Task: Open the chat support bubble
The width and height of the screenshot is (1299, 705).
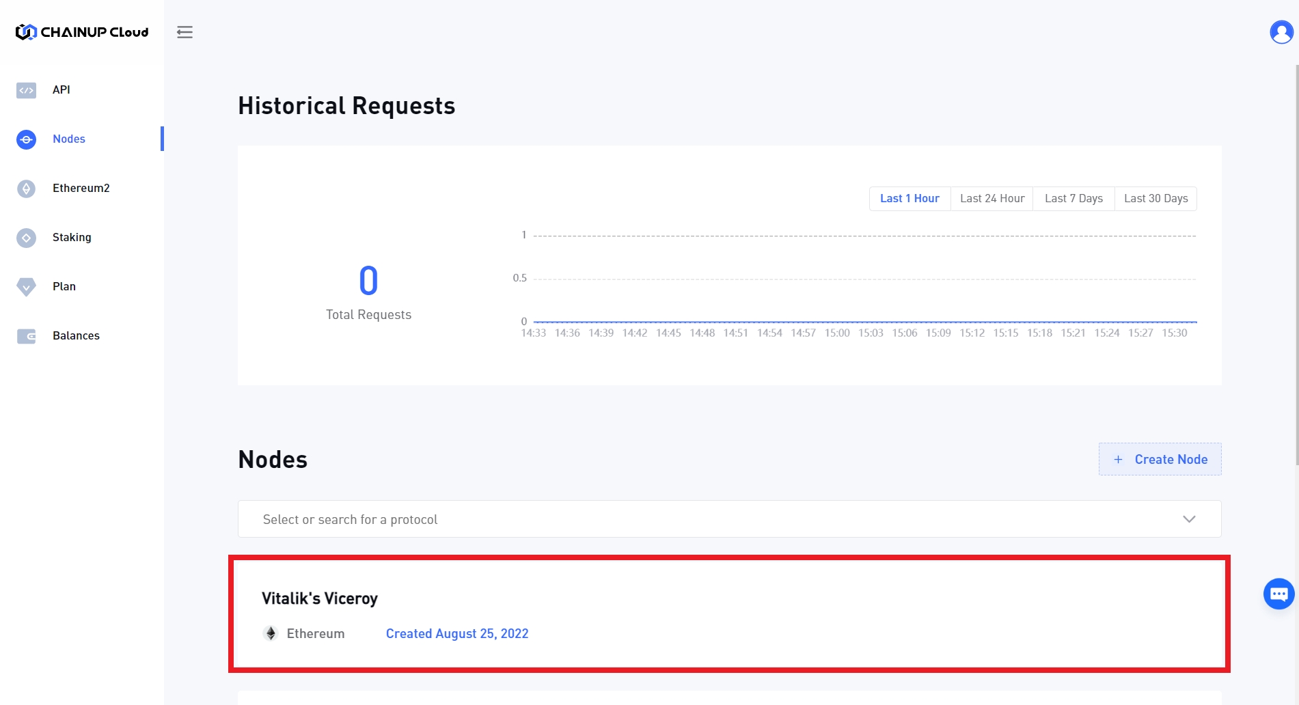Action: tap(1279, 594)
